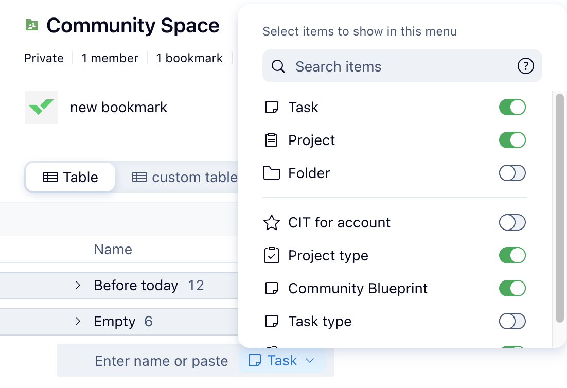567x388 pixels.
Task: Expand the Before today group
Action: click(78, 285)
